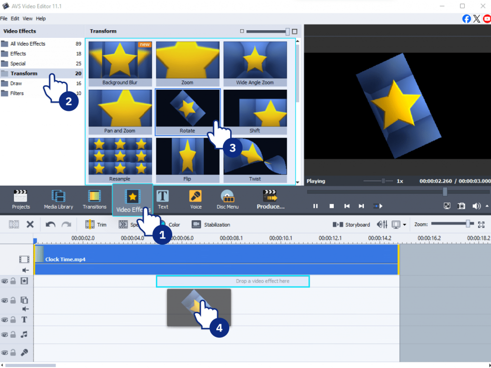491x368 pixels.
Task: Click the timeline Zoom slider
Action: [x=468, y=224]
